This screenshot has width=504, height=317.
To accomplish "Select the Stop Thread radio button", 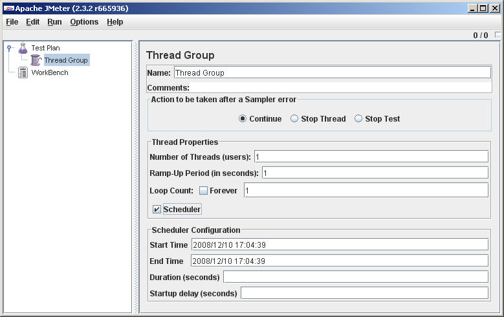I will pos(294,118).
